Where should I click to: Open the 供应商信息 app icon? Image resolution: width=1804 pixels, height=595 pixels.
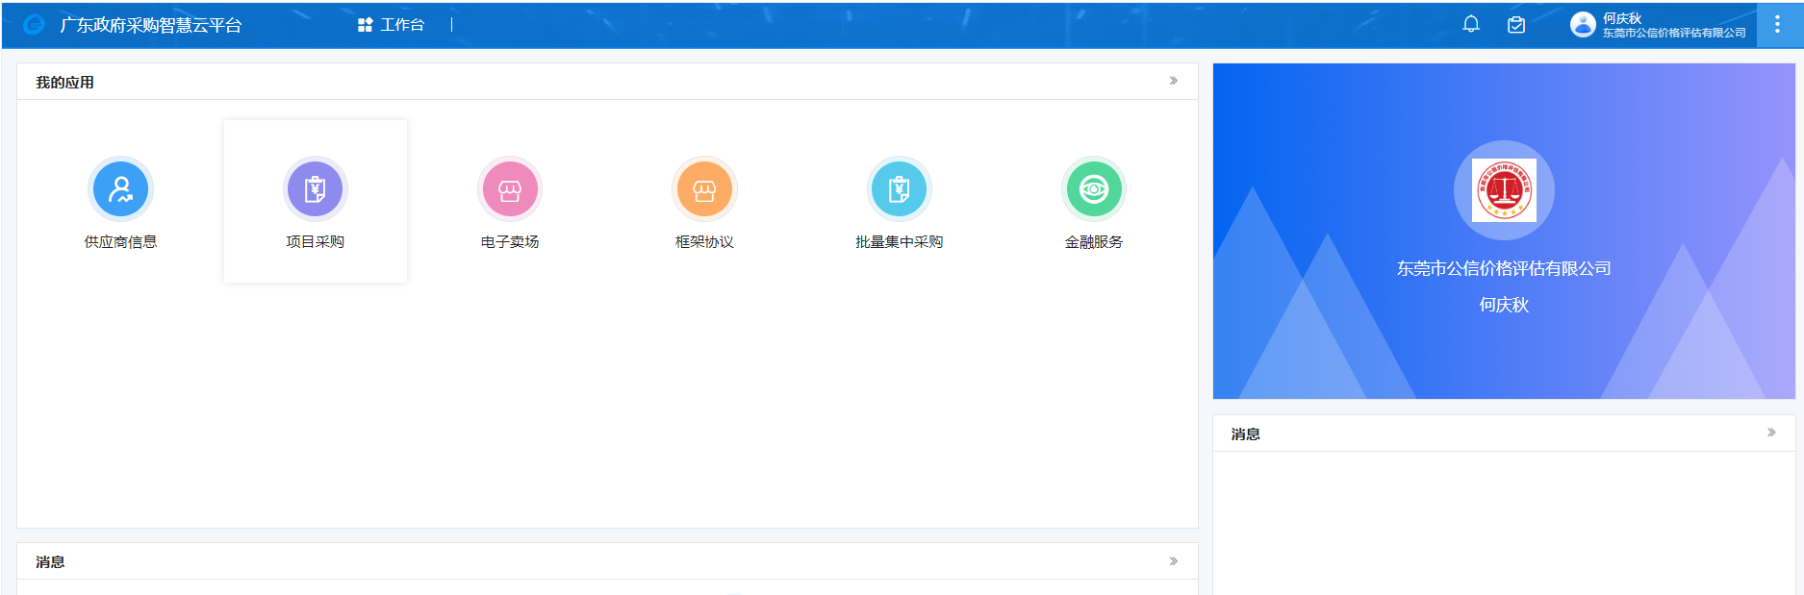[120, 189]
